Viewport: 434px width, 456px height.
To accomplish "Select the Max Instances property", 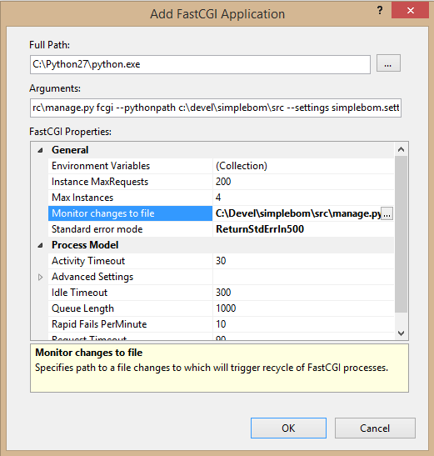I will [x=130, y=198].
